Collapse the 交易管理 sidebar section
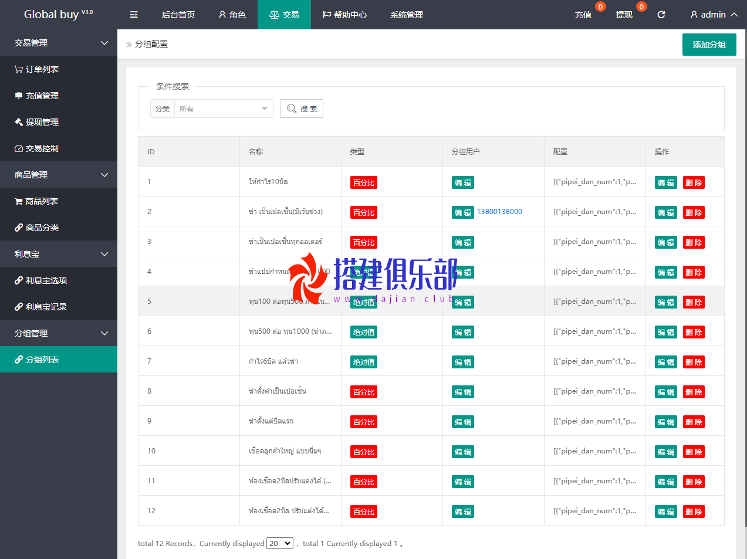 (x=59, y=43)
